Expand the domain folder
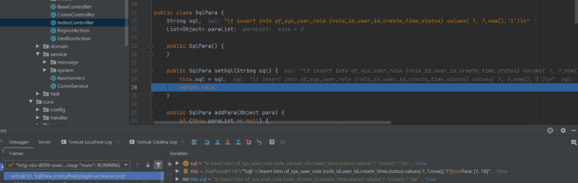This screenshot has width=578, height=183. pyautogui.click(x=39, y=46)
